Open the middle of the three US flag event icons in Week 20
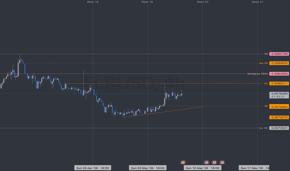Image resolution: width=290 pixels, height=171 pixels. [x=214, y=162]
